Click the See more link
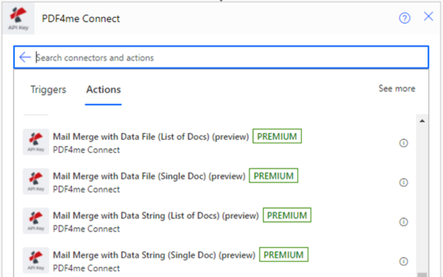Screen dimensions: 443x277 click(397, 89)
